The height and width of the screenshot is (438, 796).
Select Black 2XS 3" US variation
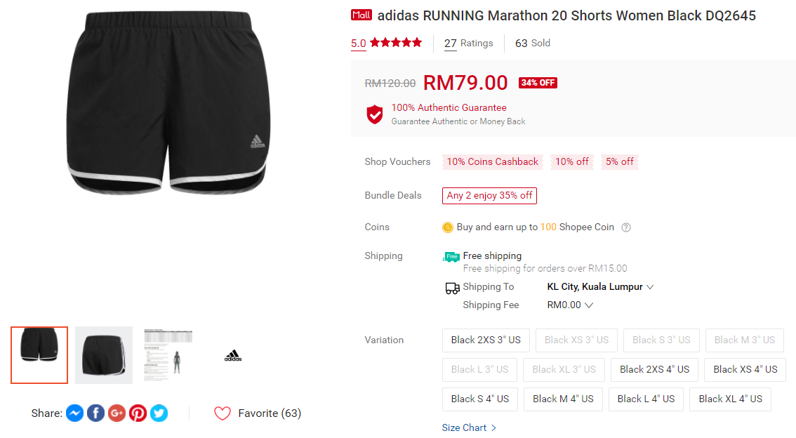[486, 340]
